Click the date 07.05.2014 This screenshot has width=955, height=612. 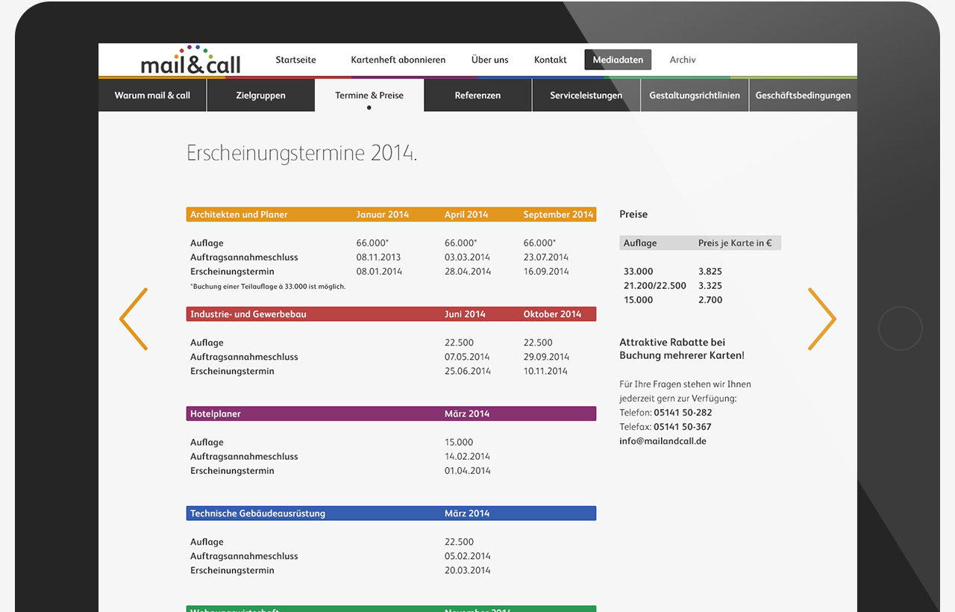tap(468, 357)
